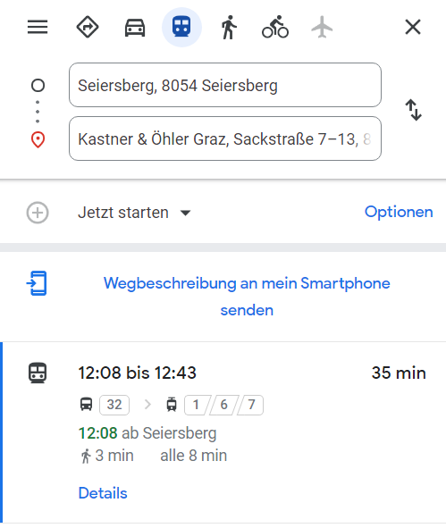The height and width of the screenshot is (528, 446).
Task: Select flight travel mode
Action: pyautogui.click(x=322, y=27)
